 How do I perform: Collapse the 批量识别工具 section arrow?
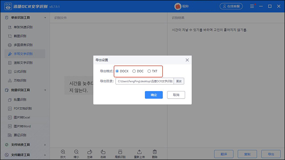pyautogui.click(x=45, y=90)
